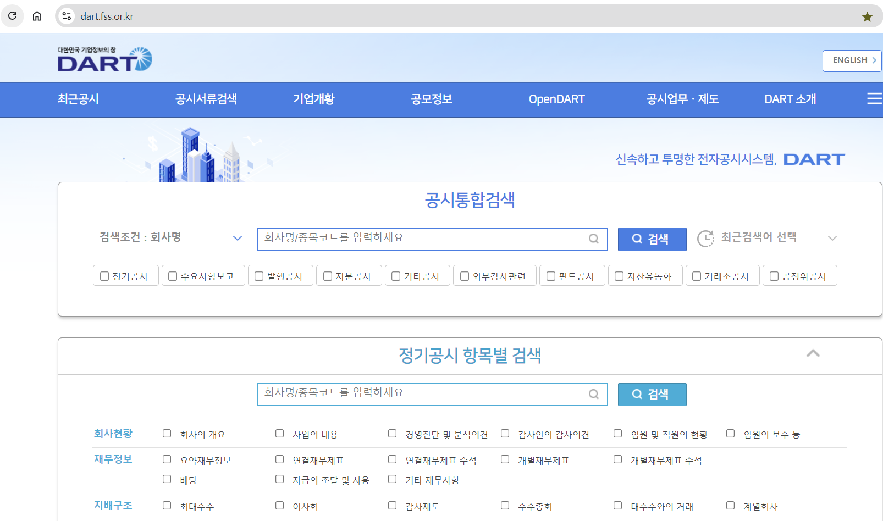Tick the 회사의 개요 checkbox

point(167,434)
